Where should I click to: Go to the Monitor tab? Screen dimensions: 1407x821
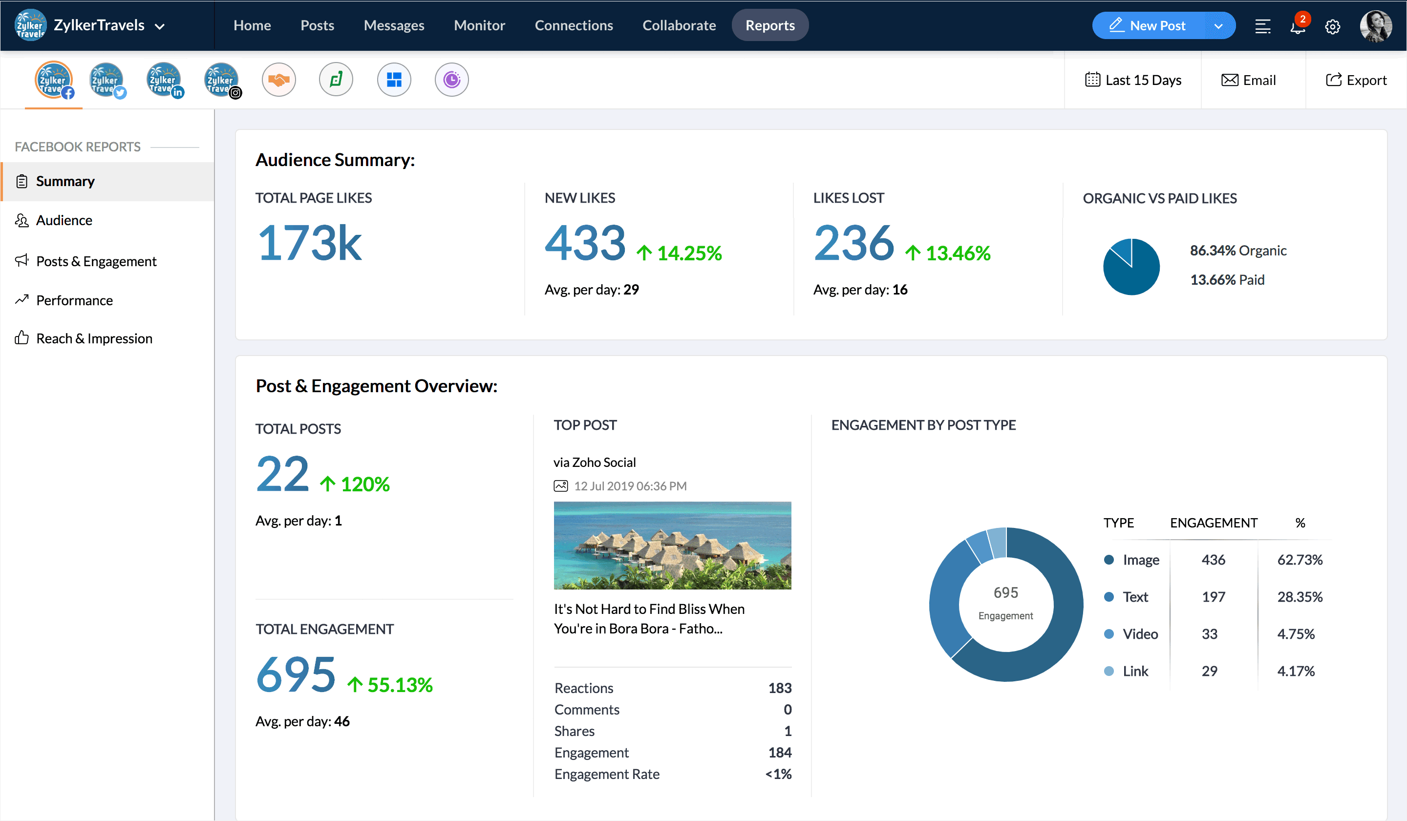479,26
